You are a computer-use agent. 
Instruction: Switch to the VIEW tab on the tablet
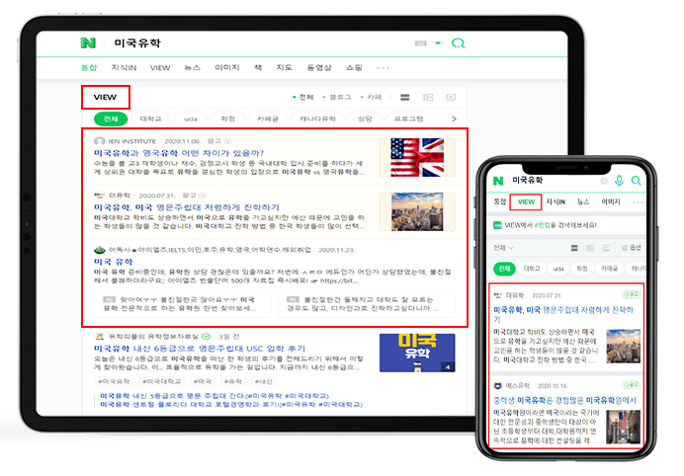pos(160,67)
